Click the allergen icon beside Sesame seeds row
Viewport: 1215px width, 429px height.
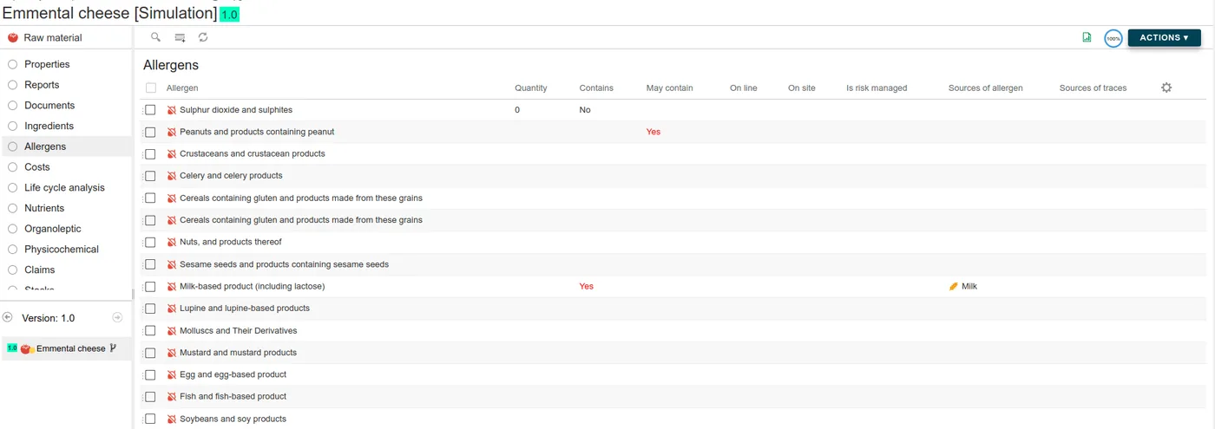172,264
